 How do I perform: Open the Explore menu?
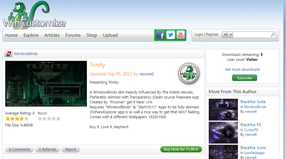tap(31, 35)
